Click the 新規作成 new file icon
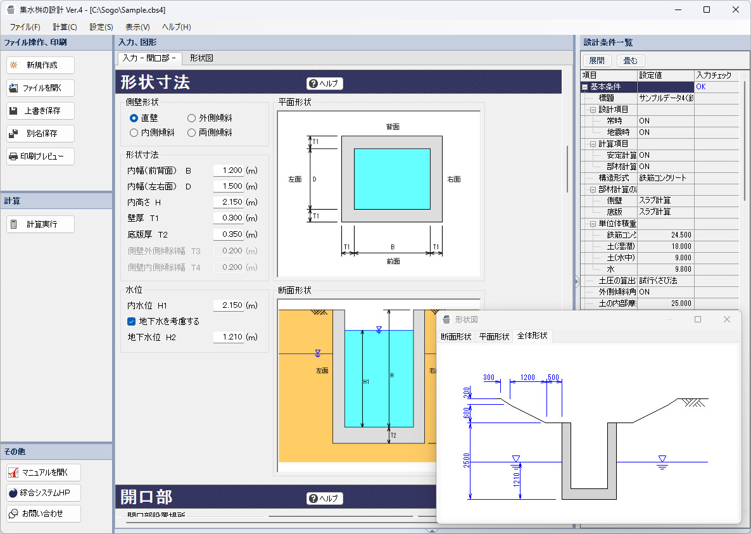Viewport: 751px width, 534px height. point(13,65)
